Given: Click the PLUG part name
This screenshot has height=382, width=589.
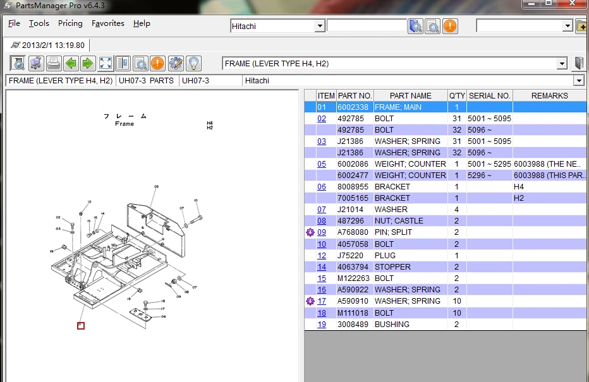Looking at the screenshot, I should point(385,256).
